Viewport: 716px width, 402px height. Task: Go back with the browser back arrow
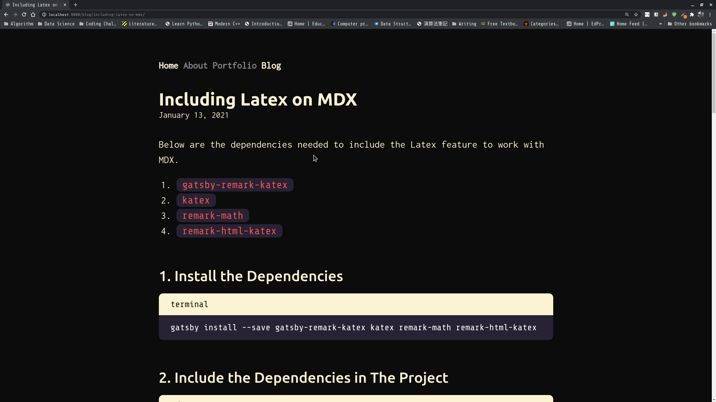pos(6,15)
